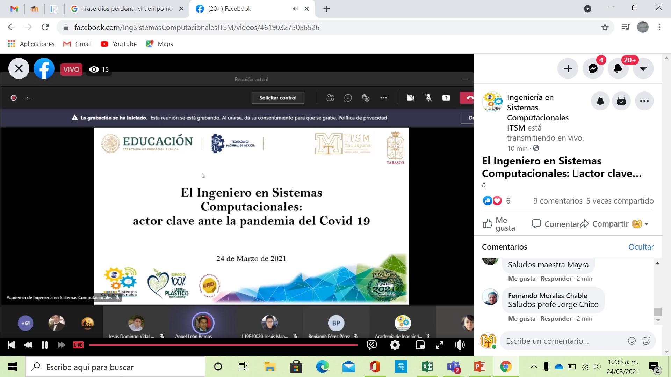Open the Maps bookmark
The width and height of the screenshot is (671, 377).
160,44
